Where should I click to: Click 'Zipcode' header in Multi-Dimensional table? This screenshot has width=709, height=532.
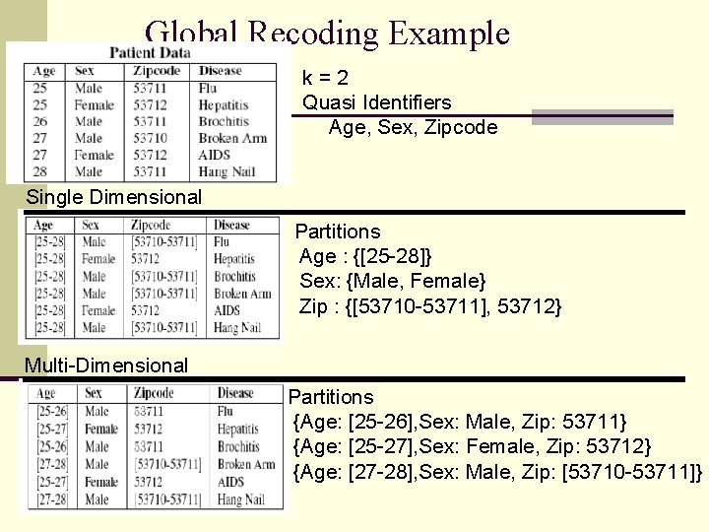coord(154,393)
